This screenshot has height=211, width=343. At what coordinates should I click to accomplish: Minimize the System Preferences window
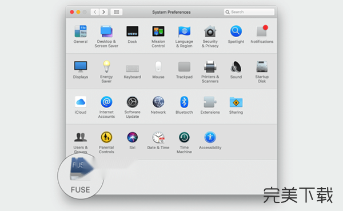pos(78,12)
